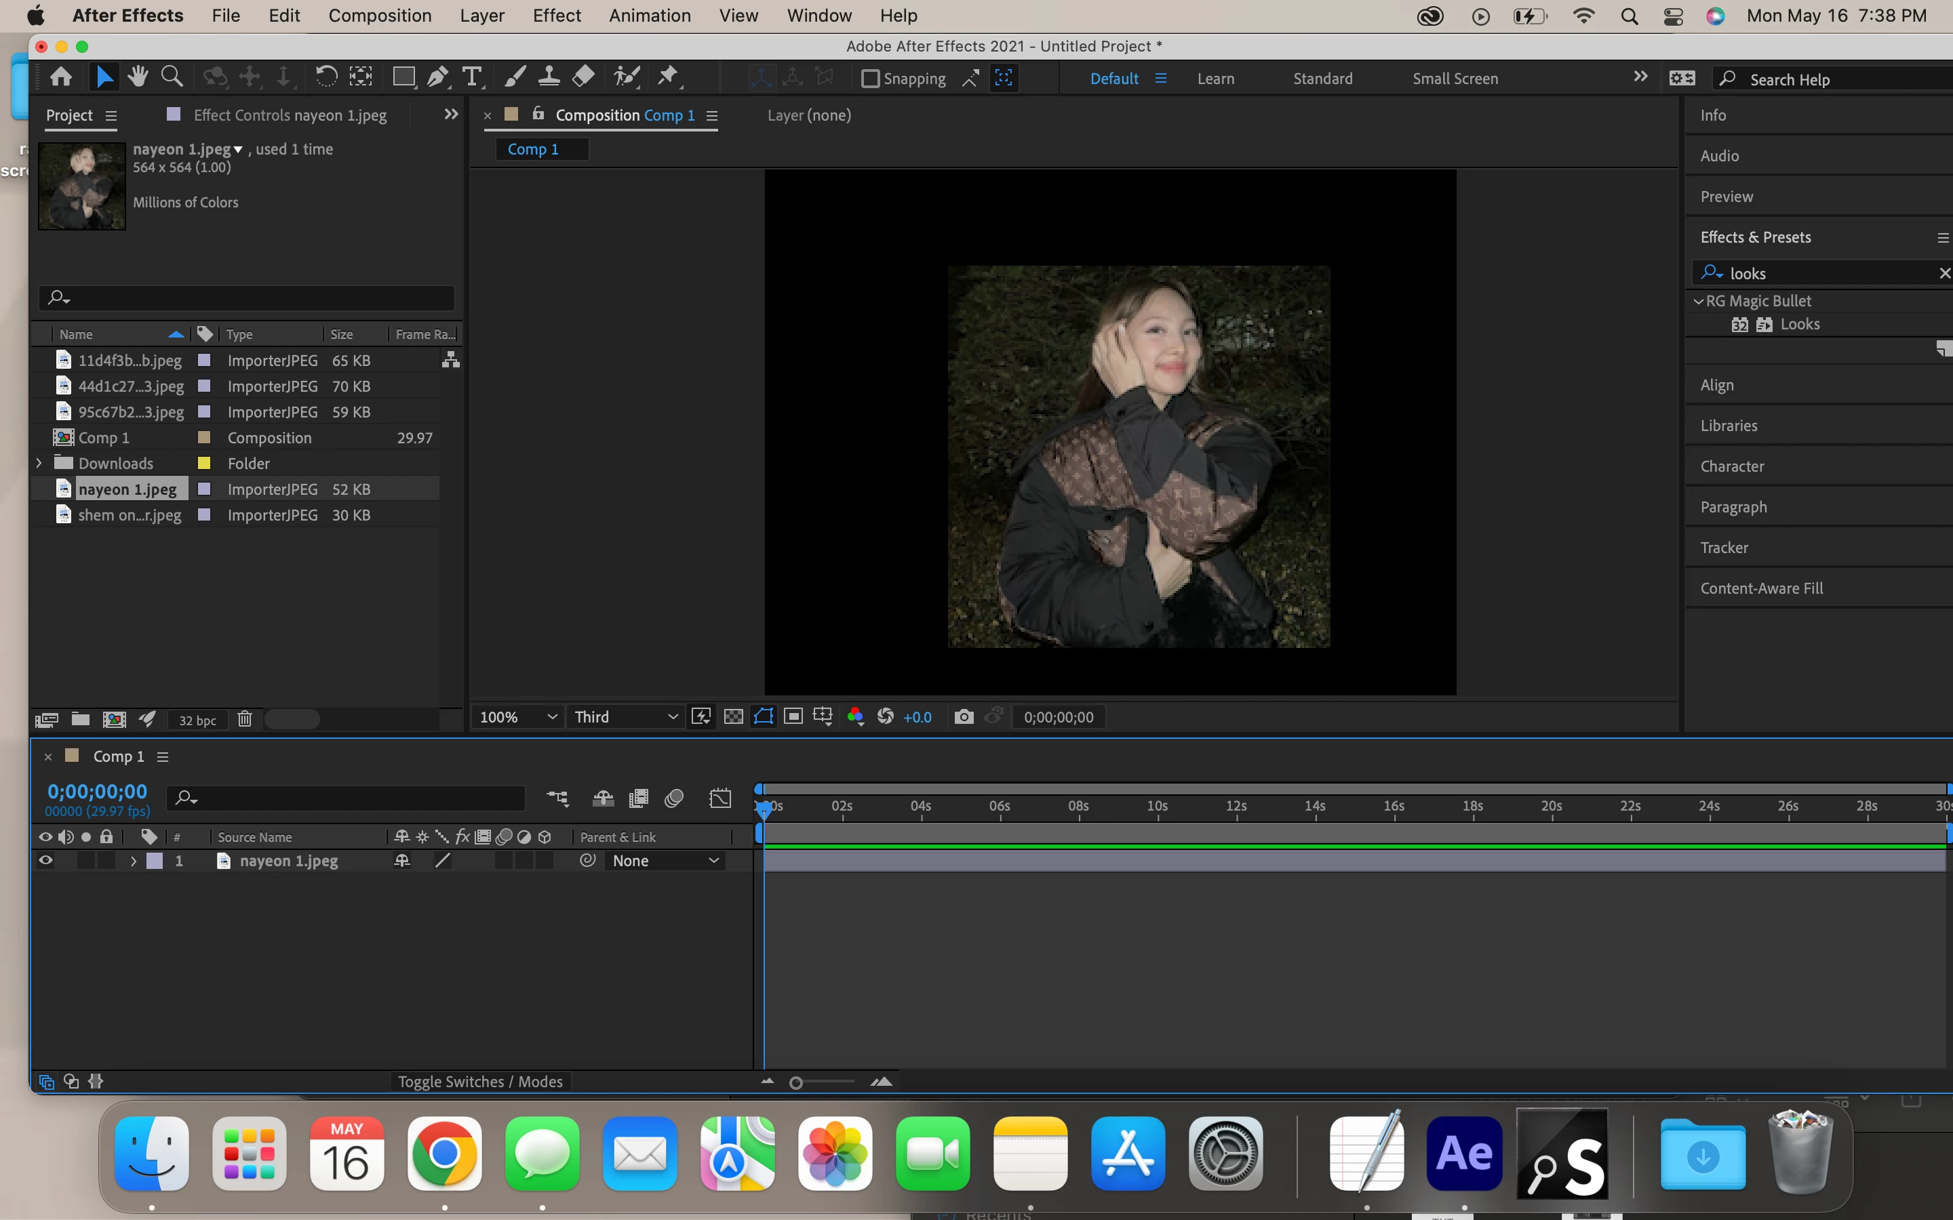This screenshot has width=1953, height=1220.
Task: Click Toggle Switches / Modes button
Action: (480, 1081)
